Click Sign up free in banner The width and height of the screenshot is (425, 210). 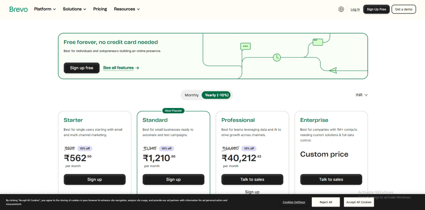tap(81, 68)
